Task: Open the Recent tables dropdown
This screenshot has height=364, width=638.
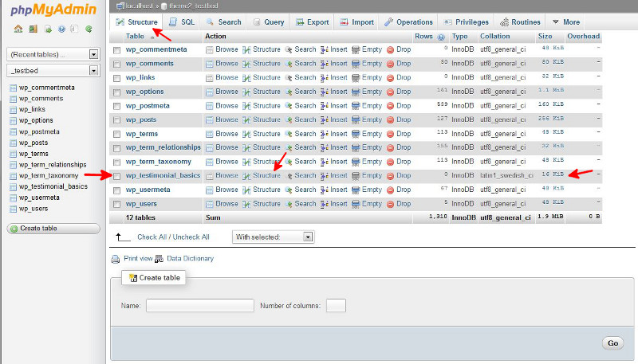Action: click(x=53, y=54)
